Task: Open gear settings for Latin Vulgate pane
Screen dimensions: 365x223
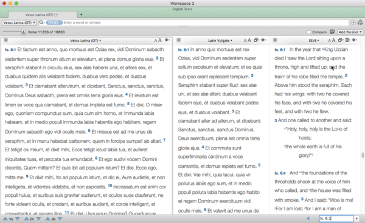Action: (x=263, y=40)
